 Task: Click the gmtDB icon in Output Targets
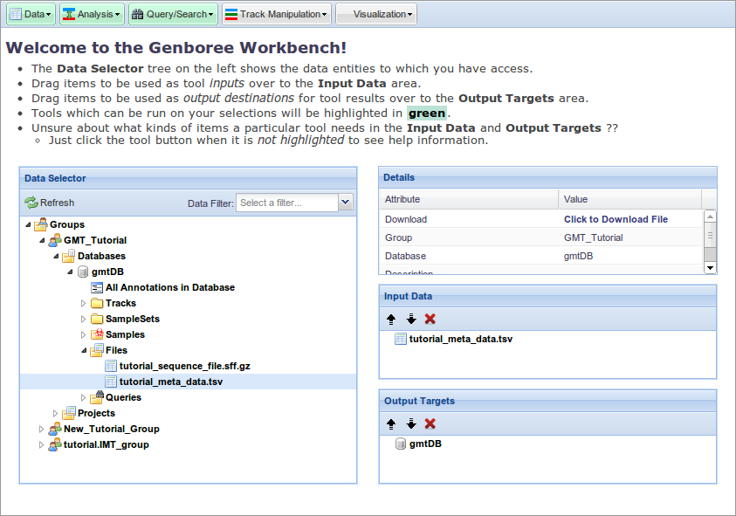401,444
